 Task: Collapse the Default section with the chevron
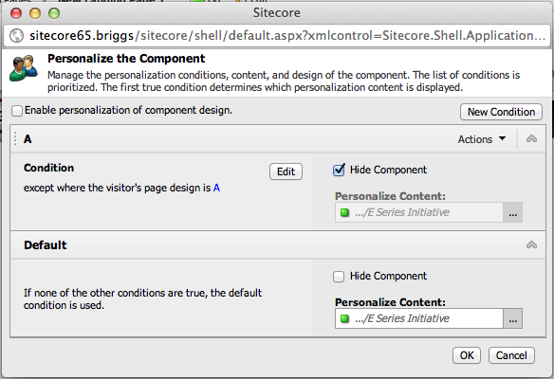click(x=531, y=244)
